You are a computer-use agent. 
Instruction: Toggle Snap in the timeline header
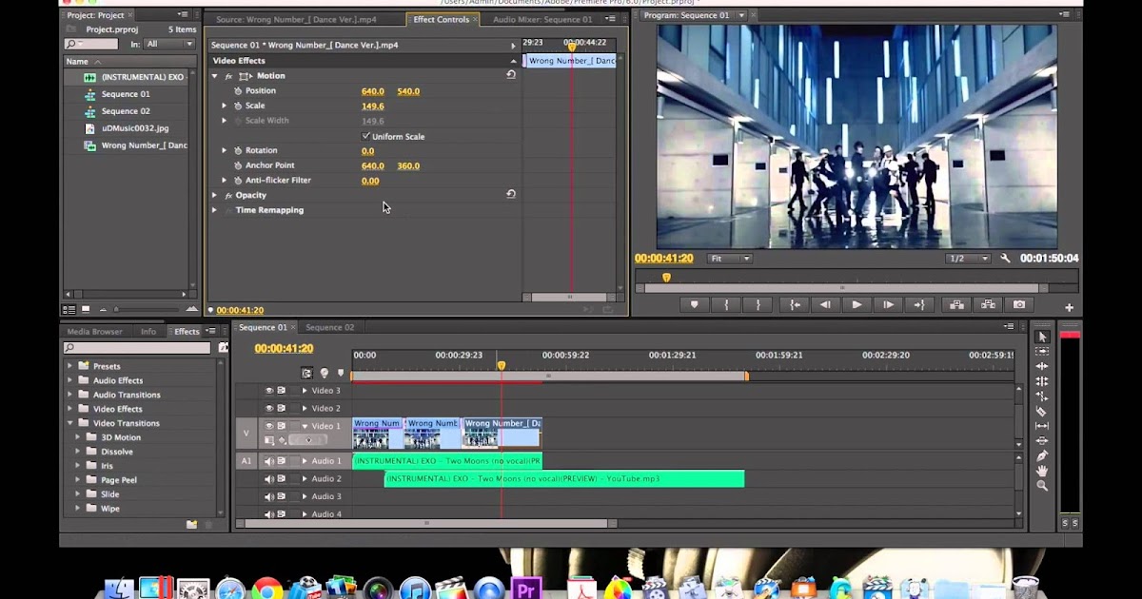click(306, 374)
